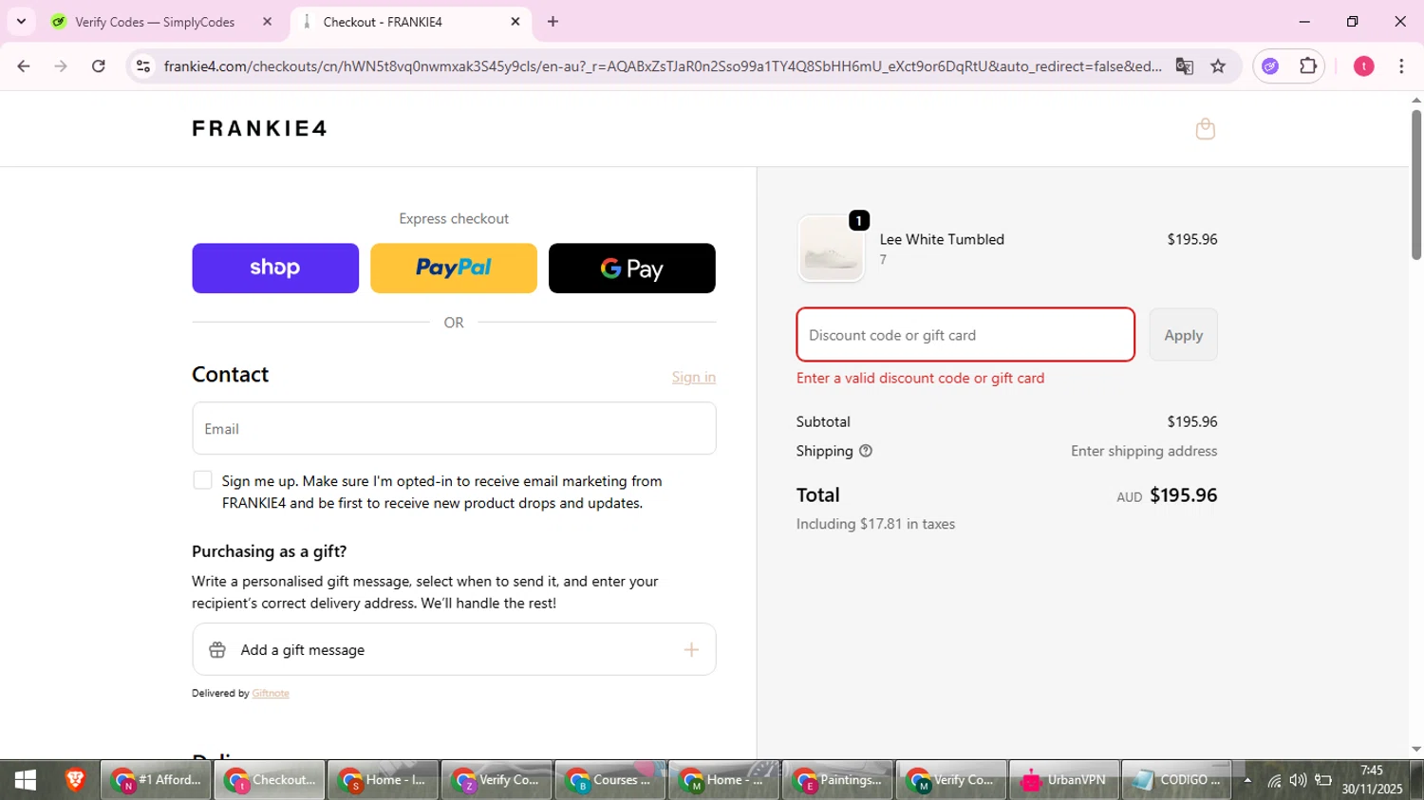Click the shipping help question mark icon

tap(866, 451)
